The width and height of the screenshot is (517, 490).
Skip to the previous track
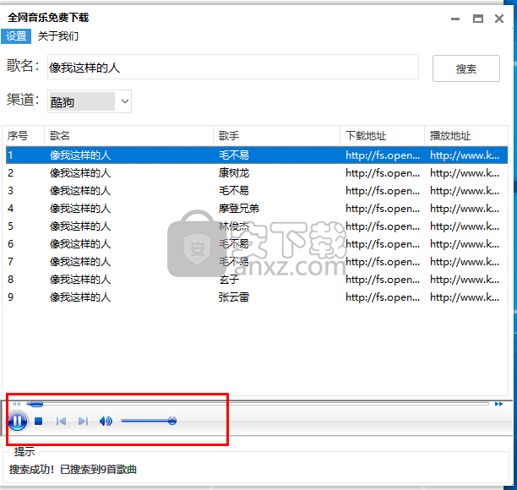61,421
